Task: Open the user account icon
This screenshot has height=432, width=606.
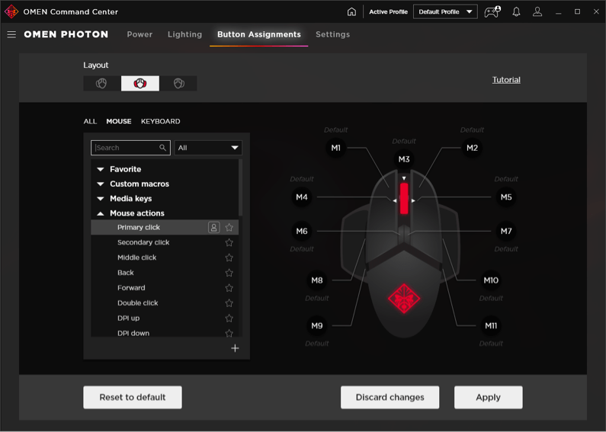Action: pyautogui.click(x=537, y=12)
